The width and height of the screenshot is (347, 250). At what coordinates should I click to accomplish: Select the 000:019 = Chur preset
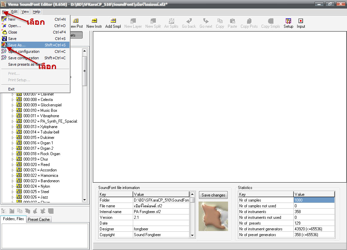click(x=36, y=159)
